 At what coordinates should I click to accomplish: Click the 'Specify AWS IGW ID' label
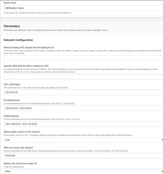pyautogui.click(x=26, y=66)
